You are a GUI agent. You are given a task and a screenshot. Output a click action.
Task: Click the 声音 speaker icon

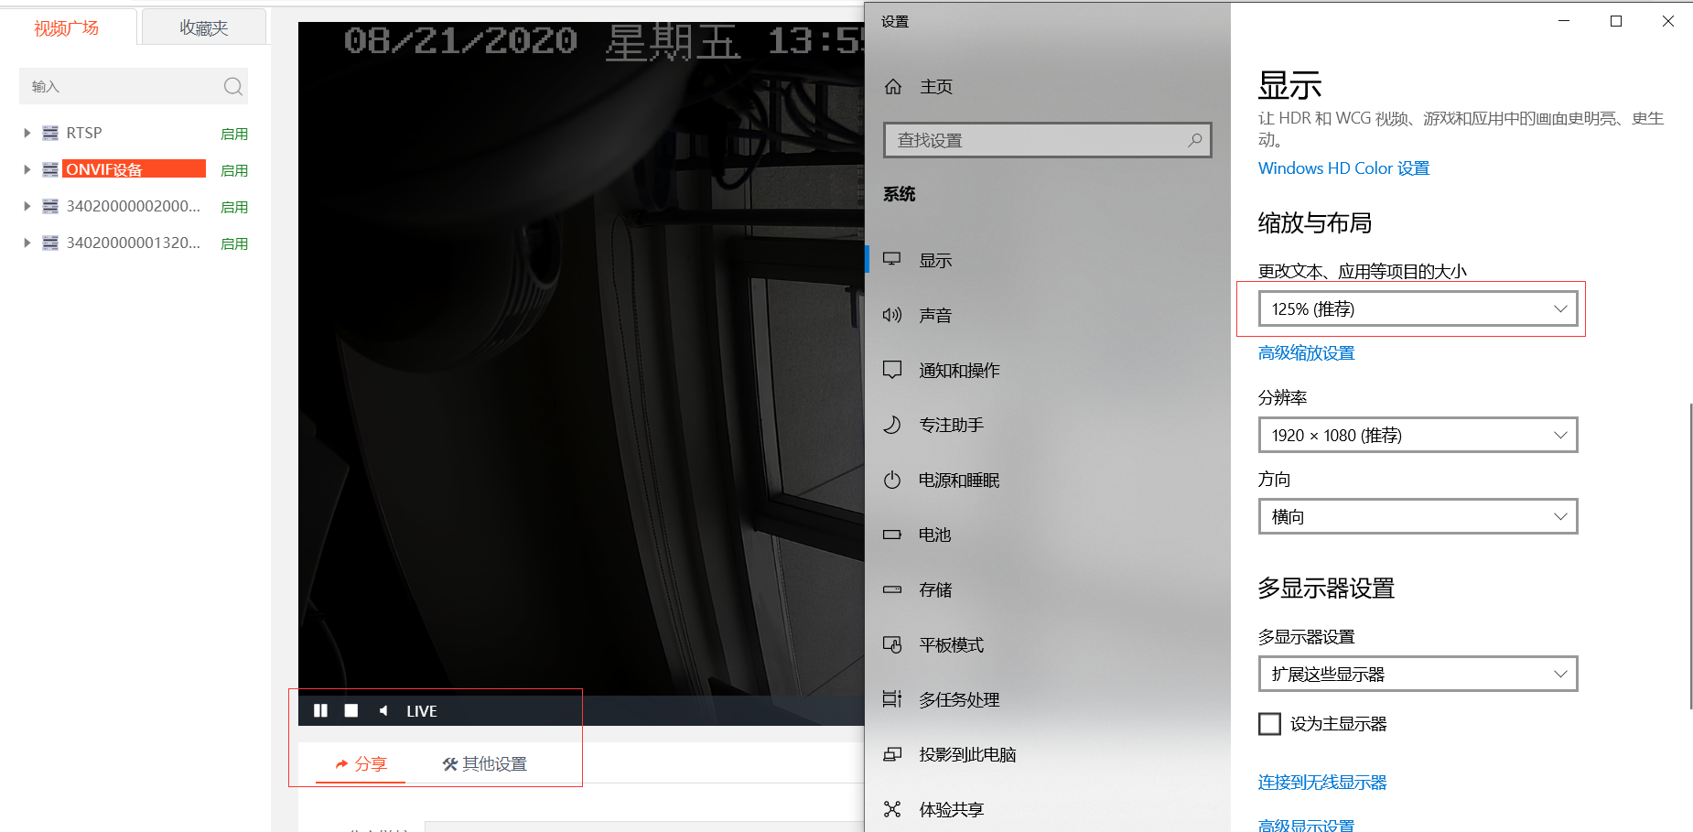(x=892, y=315)
